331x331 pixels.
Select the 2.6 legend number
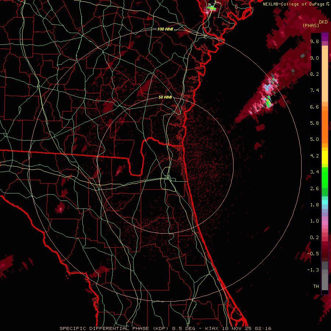point(314,189)
